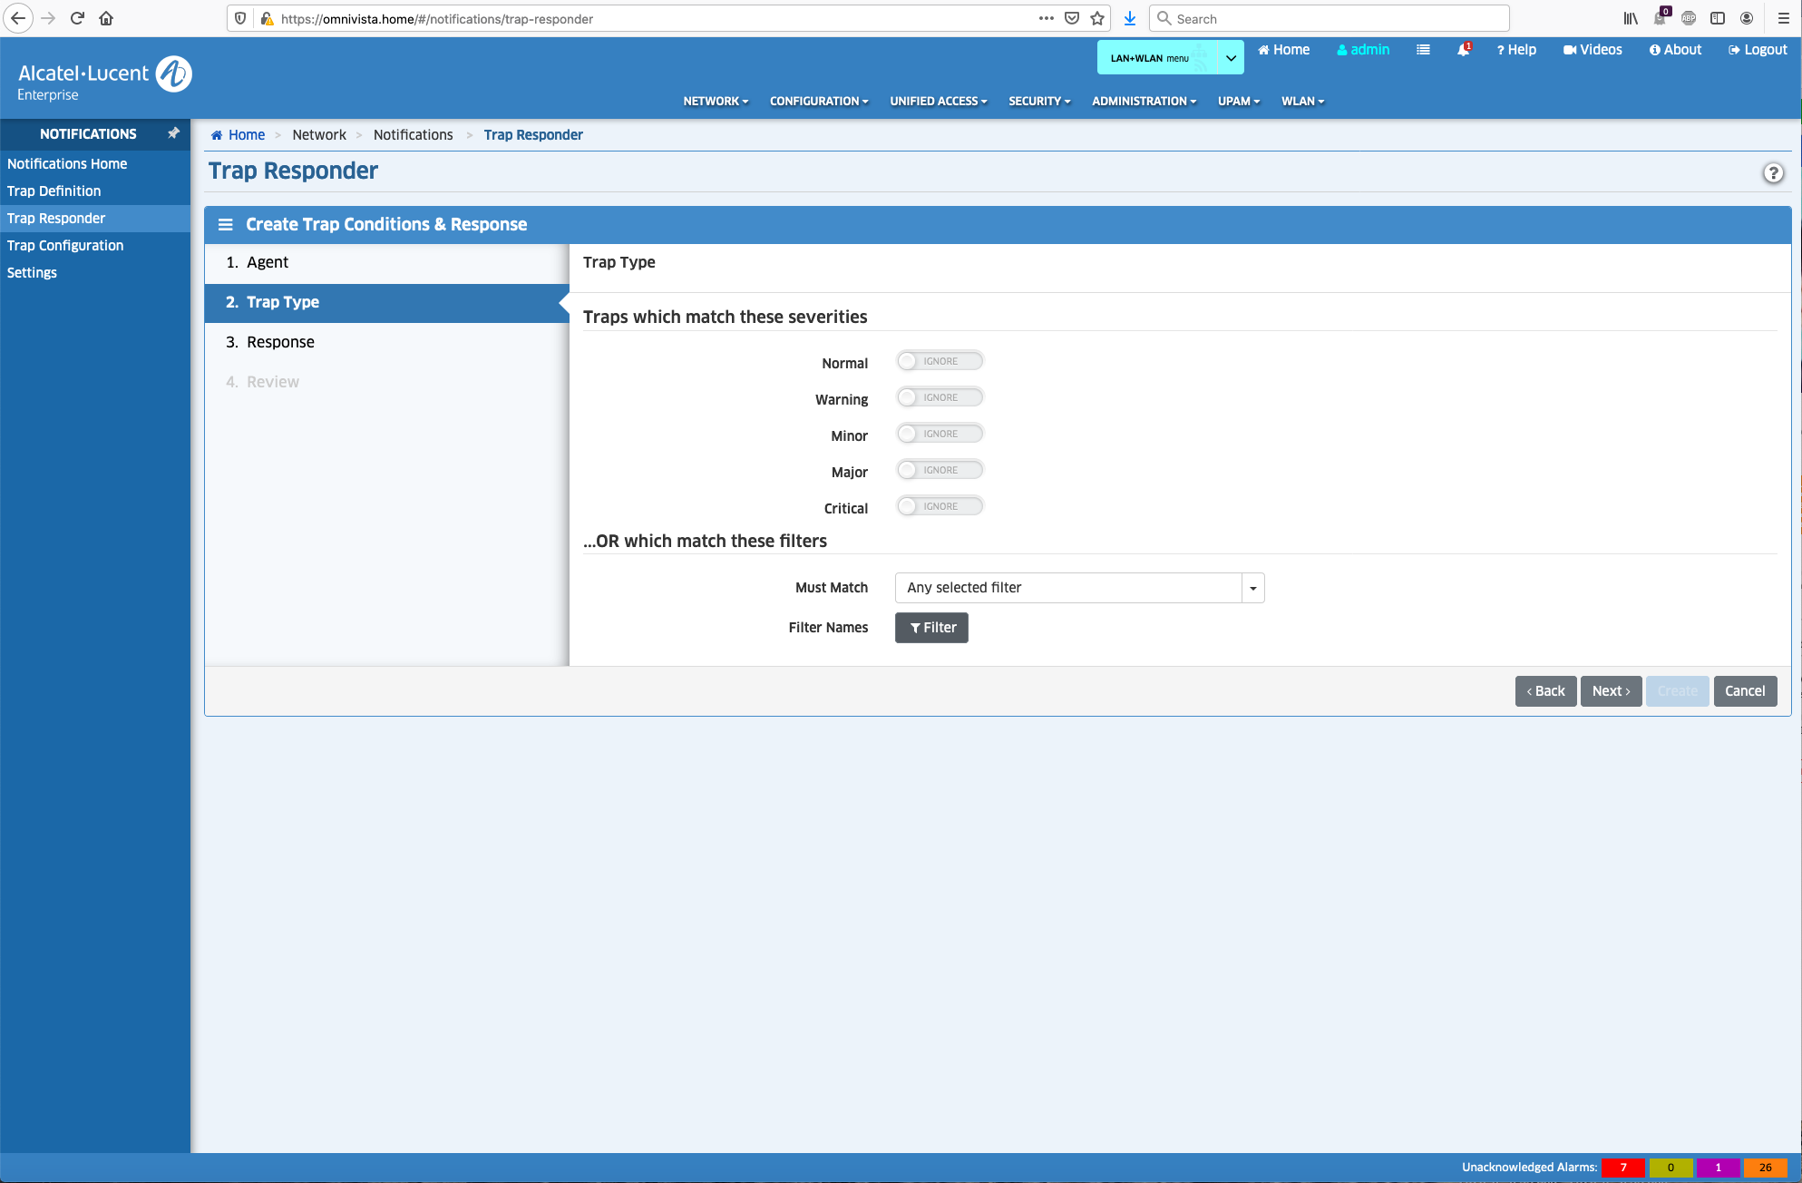This screenshot has width=1802, height=1183.
Task: Click the Next button
Action: point(1611,691)
